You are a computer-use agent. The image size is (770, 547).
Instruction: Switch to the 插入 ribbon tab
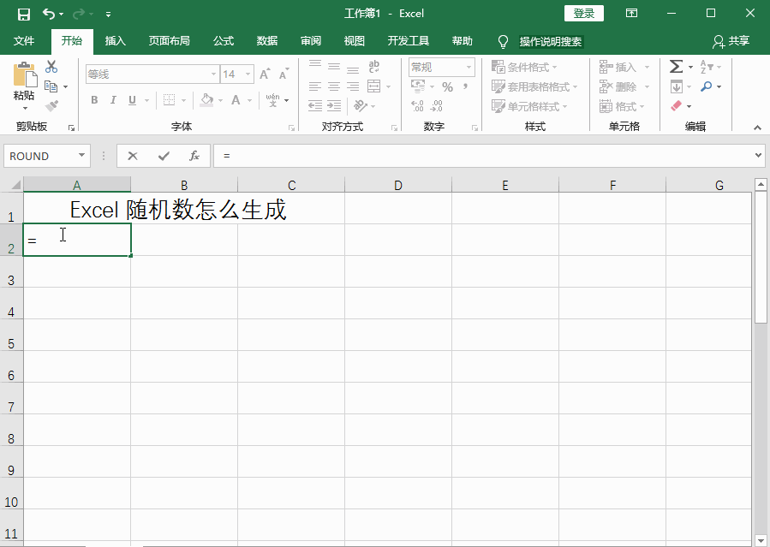[116, 41]
